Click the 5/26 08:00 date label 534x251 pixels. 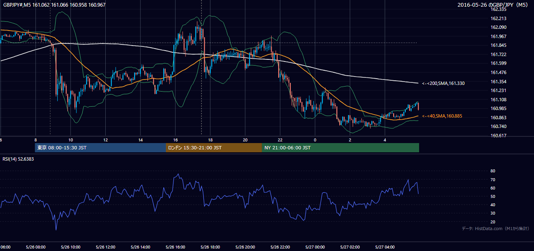(x=36, y=247)
